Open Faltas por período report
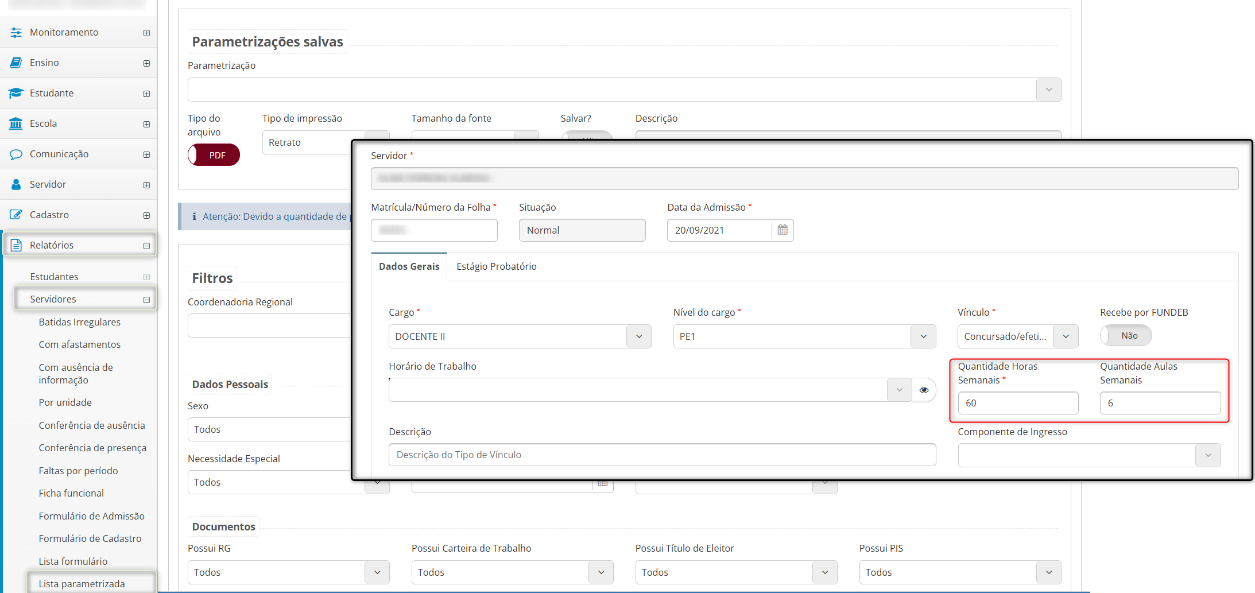The image size is (1255, 593). tap(78, 471)
